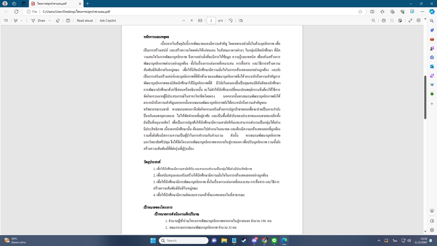Click Ask Copilot in PDF toolbar
Screen dimensions: 437x246
tap(107, 20)
